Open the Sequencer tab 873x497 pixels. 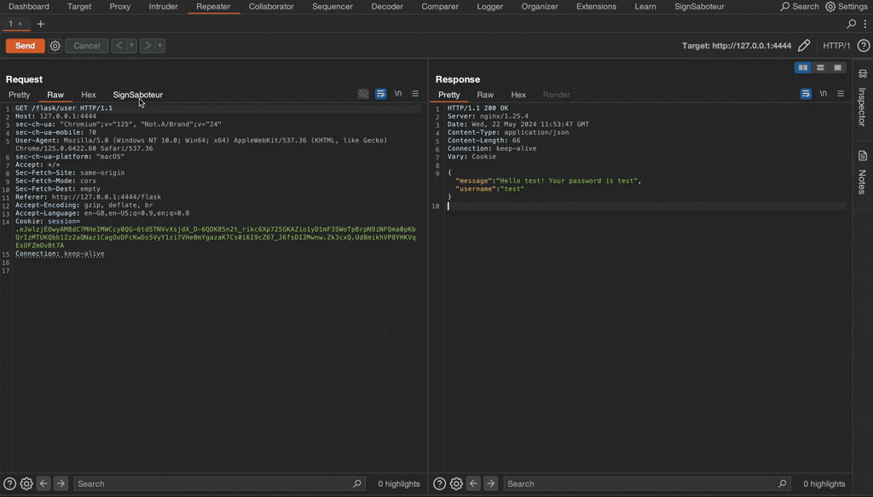(x=332, y=7)
